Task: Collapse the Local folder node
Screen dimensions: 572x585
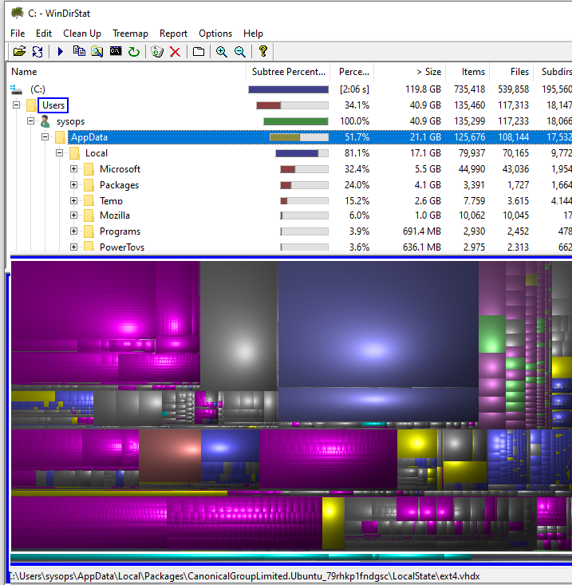Action: point(59,153)
